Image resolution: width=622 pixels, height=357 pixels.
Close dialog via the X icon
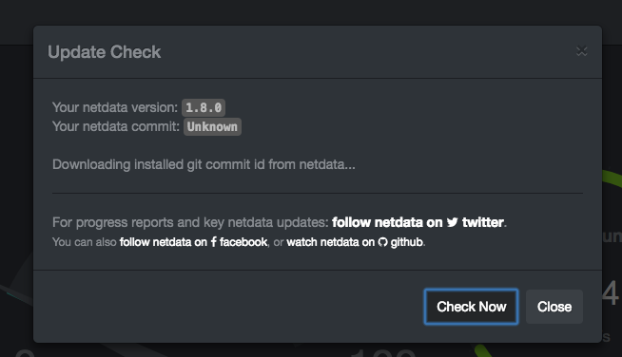click(581, 51)
